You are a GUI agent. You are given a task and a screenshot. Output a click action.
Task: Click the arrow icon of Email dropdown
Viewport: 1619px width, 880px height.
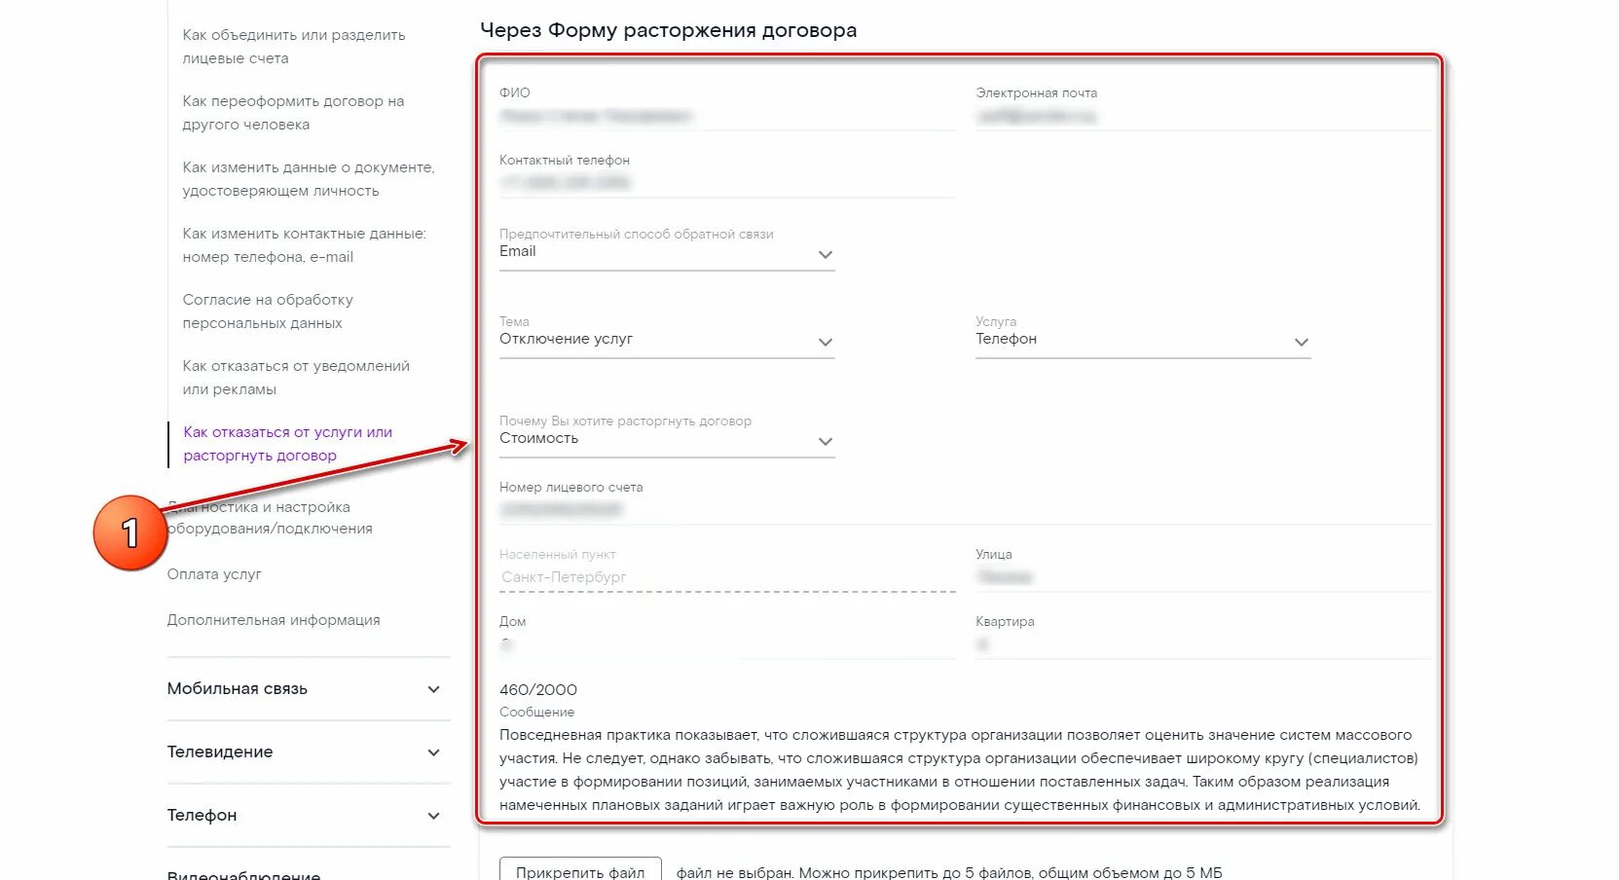tap(826, 254)
